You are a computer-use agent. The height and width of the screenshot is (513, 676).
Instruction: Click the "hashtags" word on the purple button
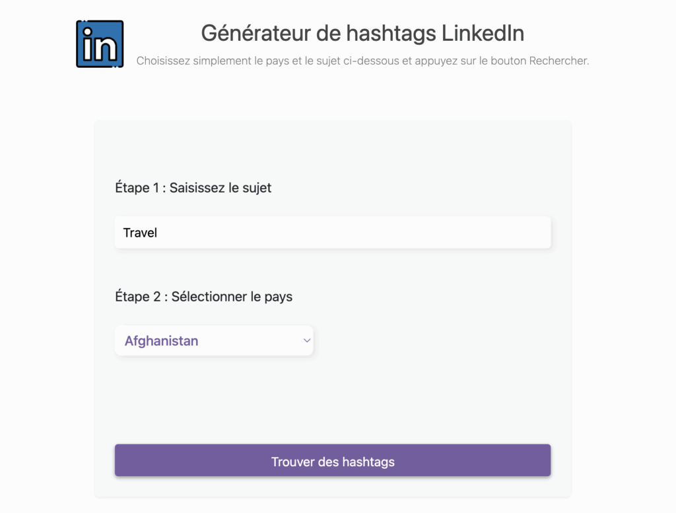point(368,462)
